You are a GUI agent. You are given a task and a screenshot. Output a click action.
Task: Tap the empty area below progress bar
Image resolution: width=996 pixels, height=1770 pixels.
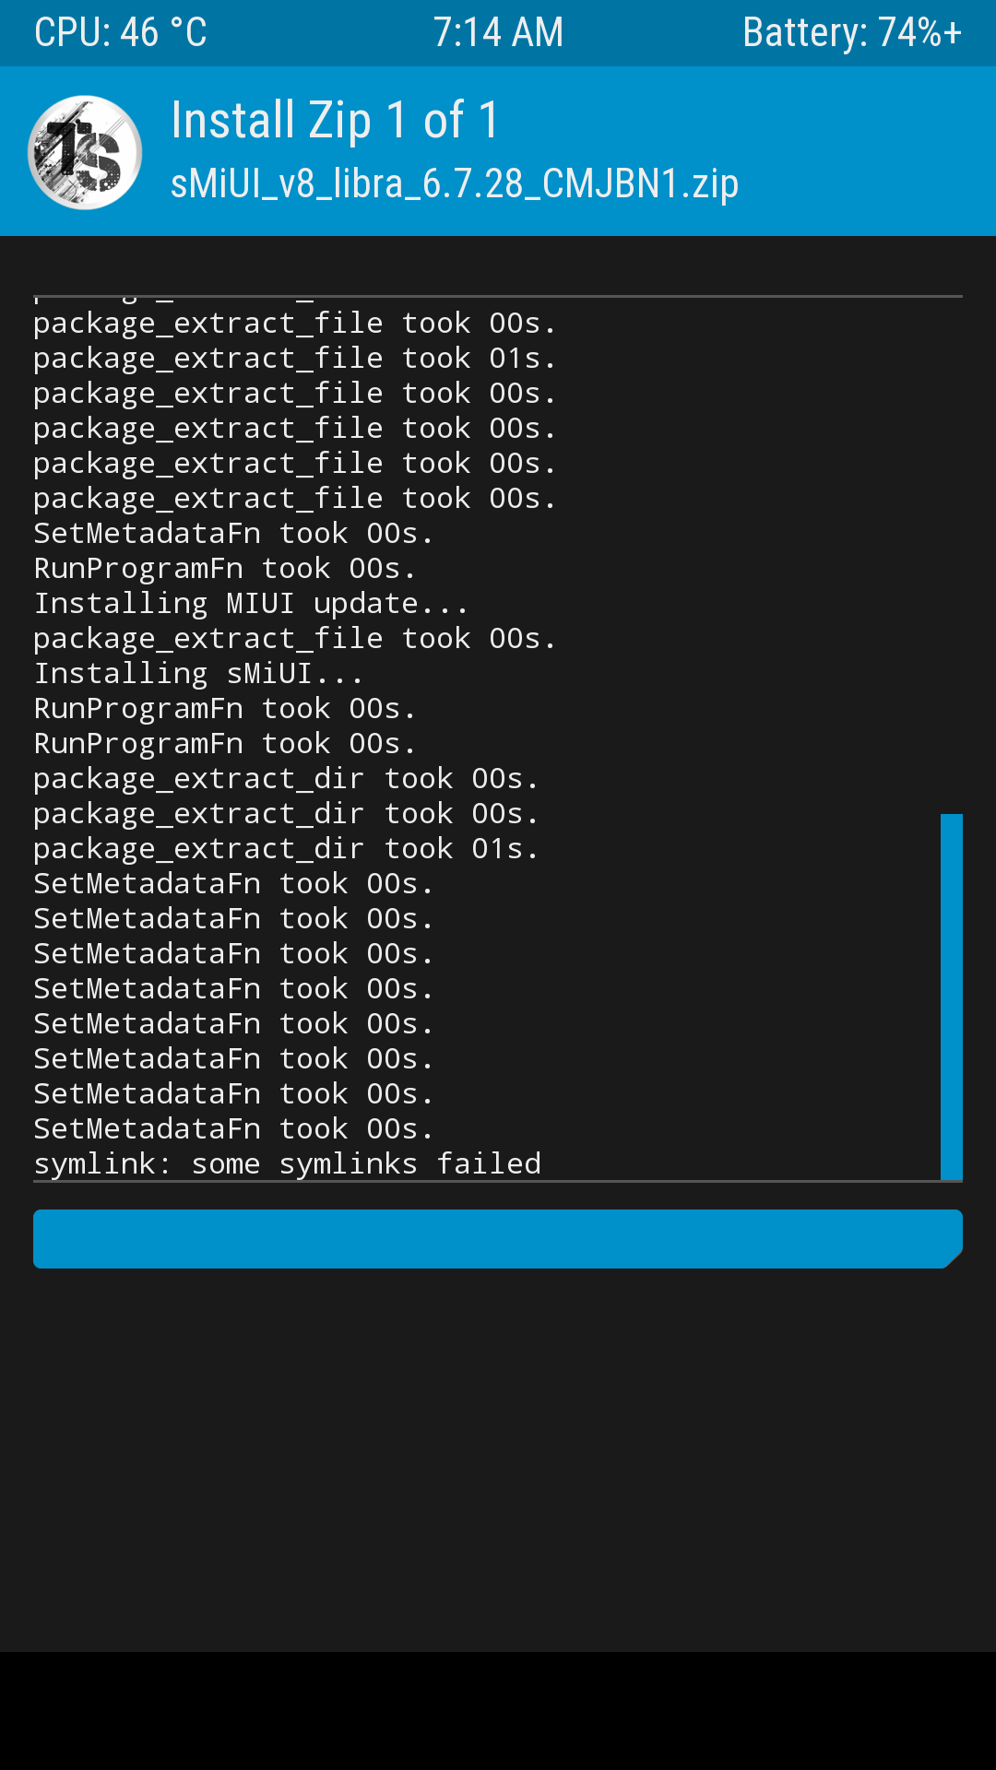(498, 1460)
